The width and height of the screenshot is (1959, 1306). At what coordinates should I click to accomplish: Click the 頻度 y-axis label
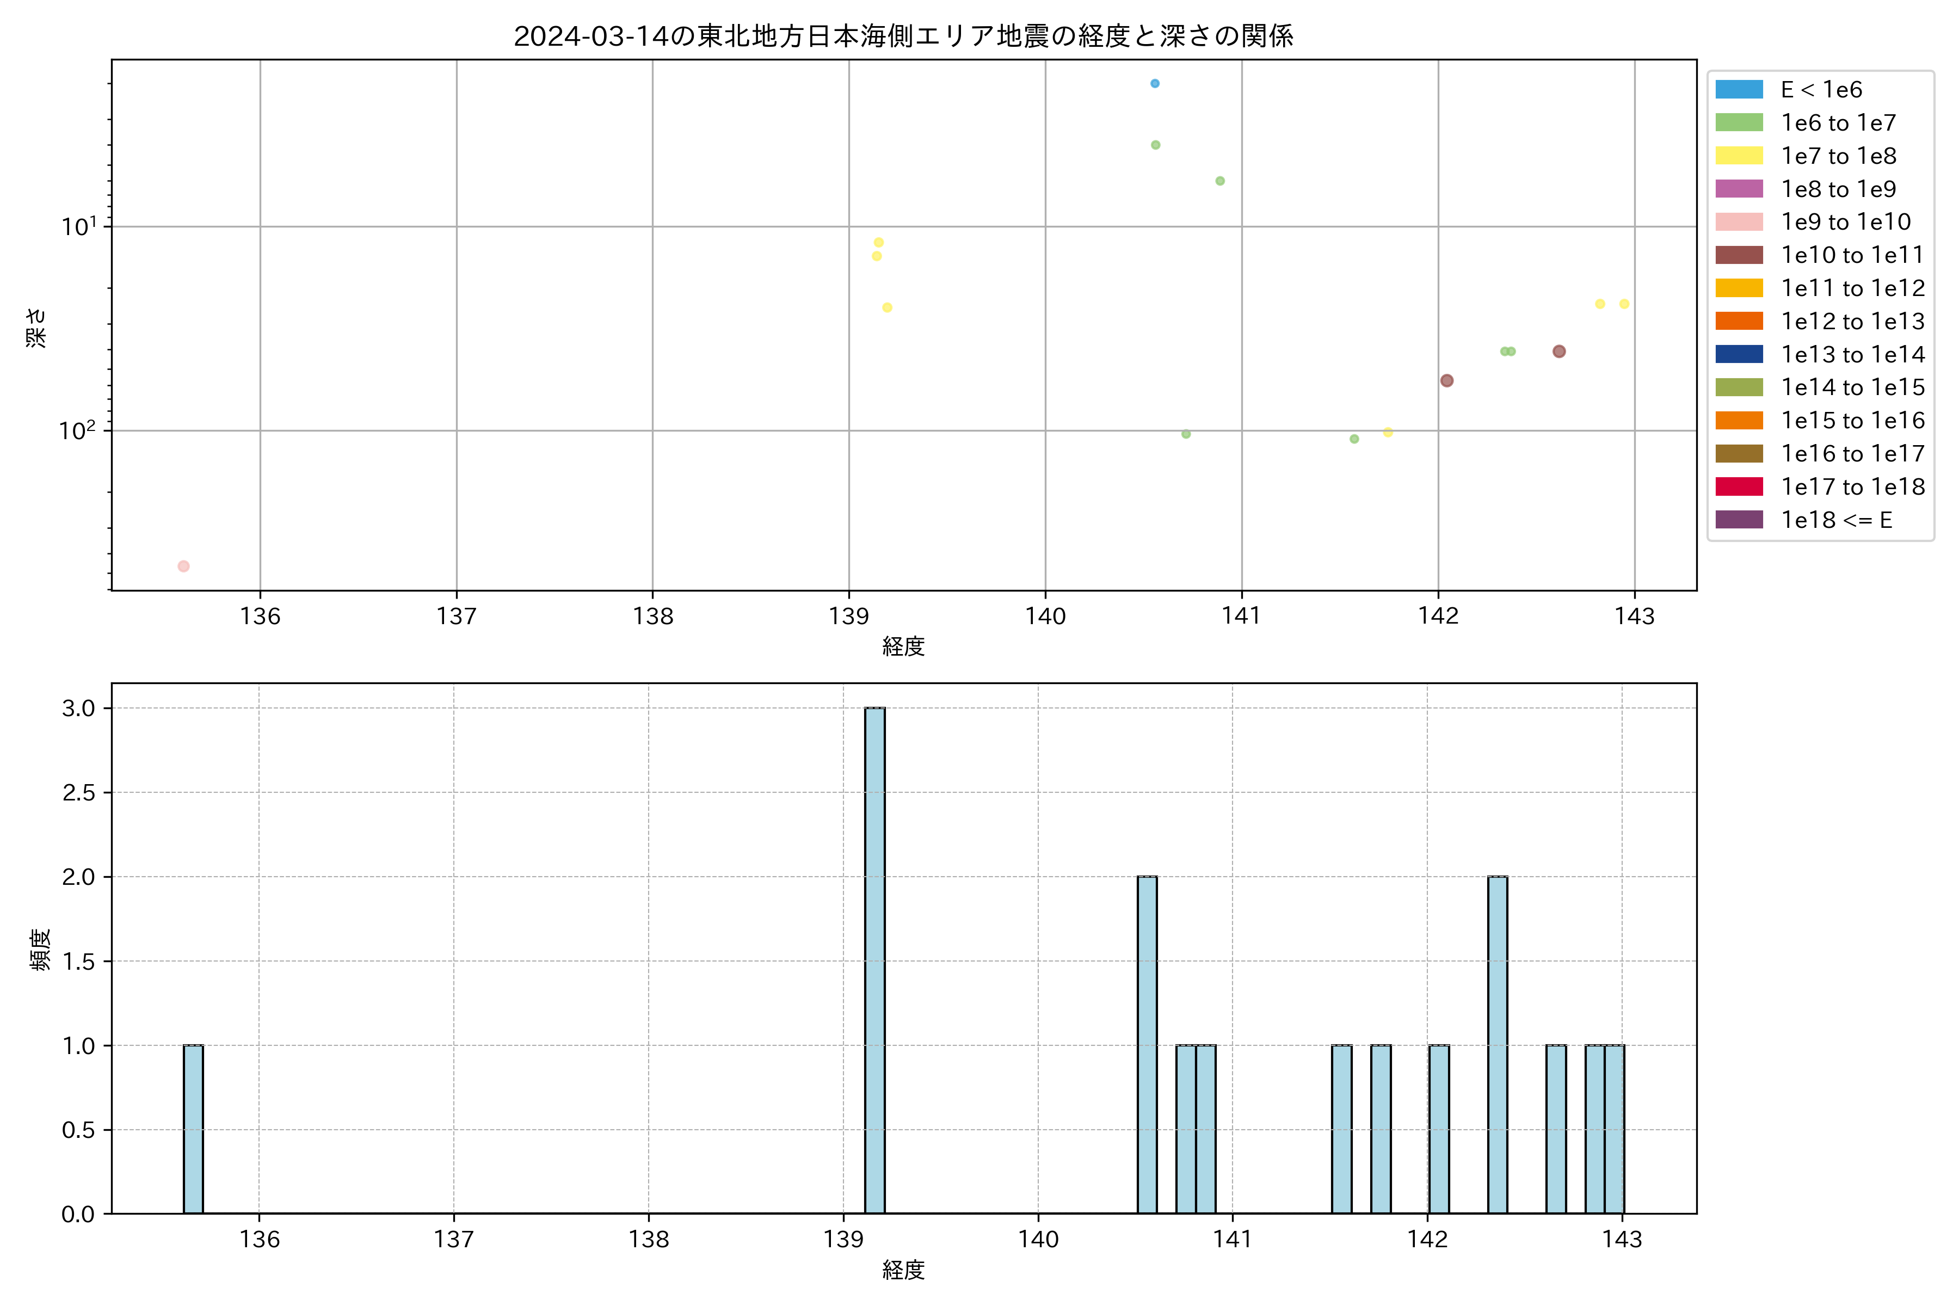(x=39, y=950)
